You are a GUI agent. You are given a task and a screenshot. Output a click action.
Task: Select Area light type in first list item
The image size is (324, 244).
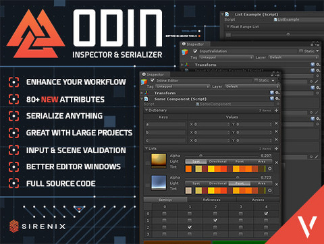pyautogui.click(x=261, y=162)
